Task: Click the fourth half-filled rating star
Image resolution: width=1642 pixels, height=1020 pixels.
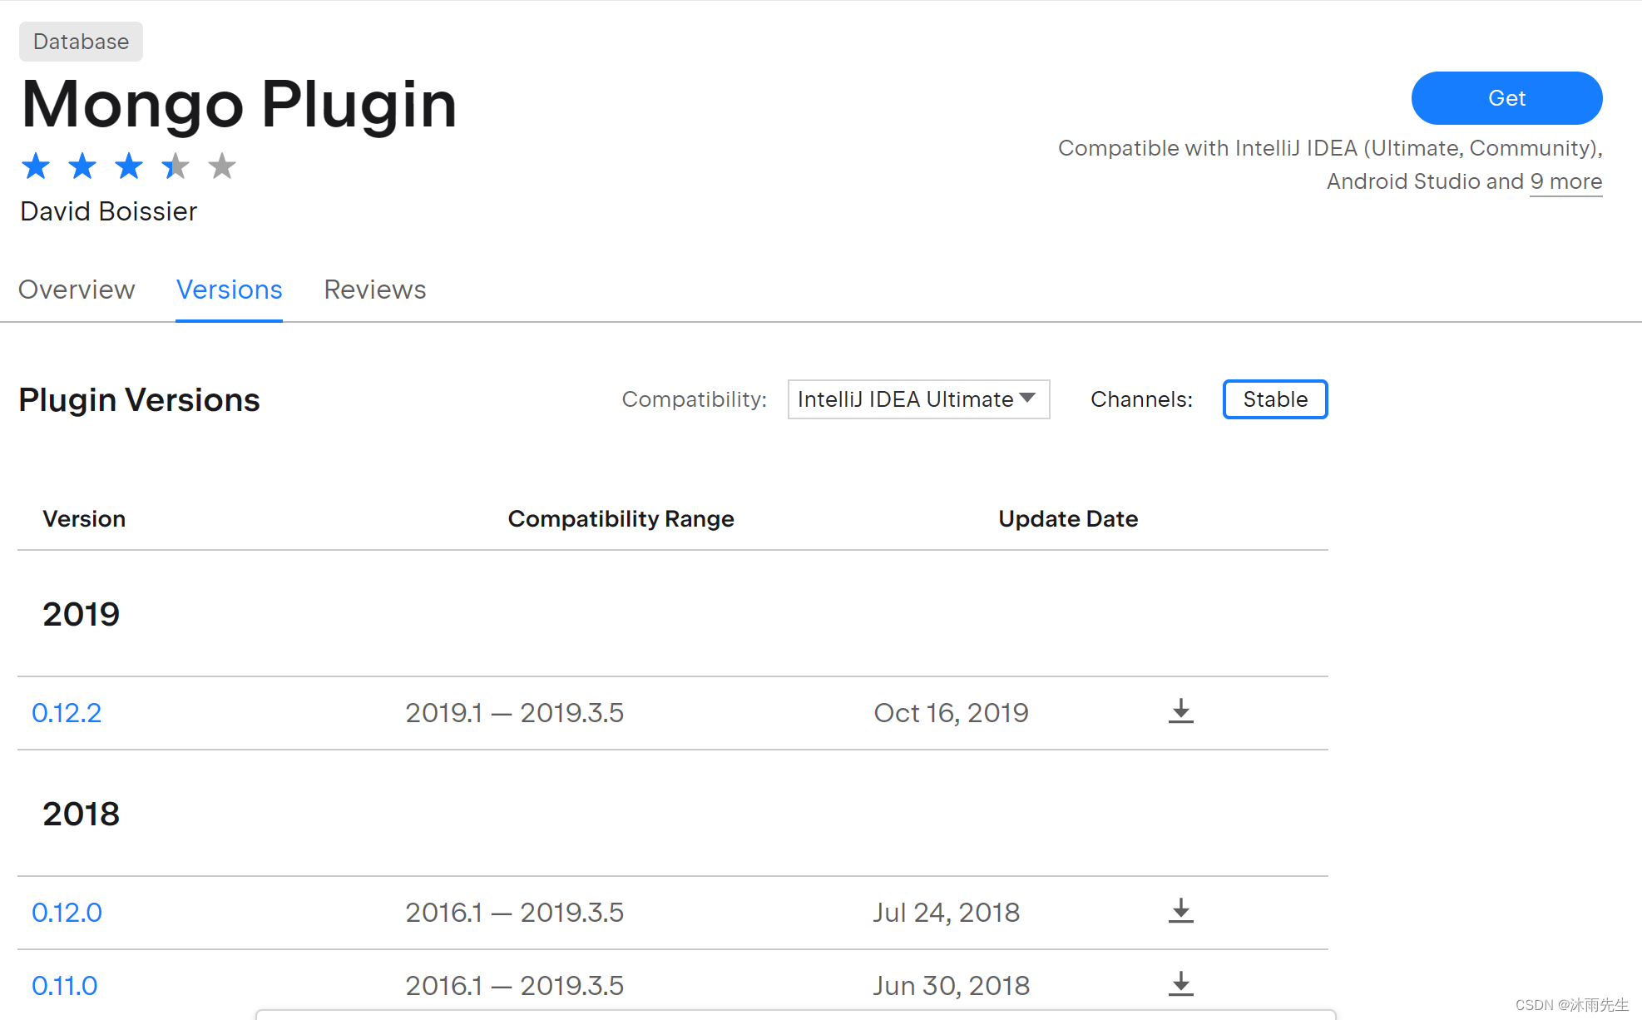Action: [x=176, y=166]
